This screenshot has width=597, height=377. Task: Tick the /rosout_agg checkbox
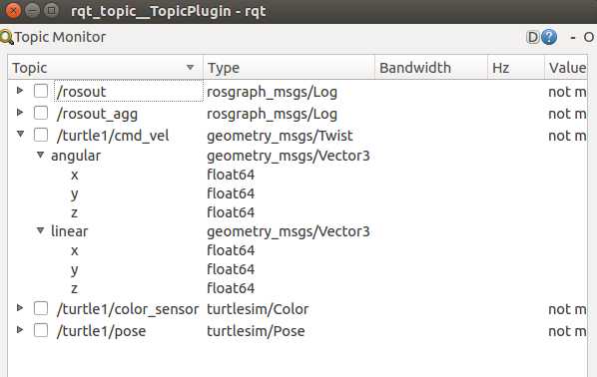[41, 113]
